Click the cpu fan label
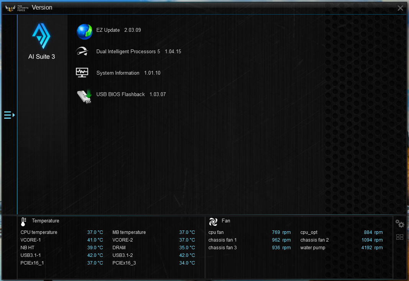The width and height of the screenshot is (409, 281). 216,232
